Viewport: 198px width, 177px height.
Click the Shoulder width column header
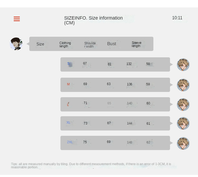[x=90, y=45]
